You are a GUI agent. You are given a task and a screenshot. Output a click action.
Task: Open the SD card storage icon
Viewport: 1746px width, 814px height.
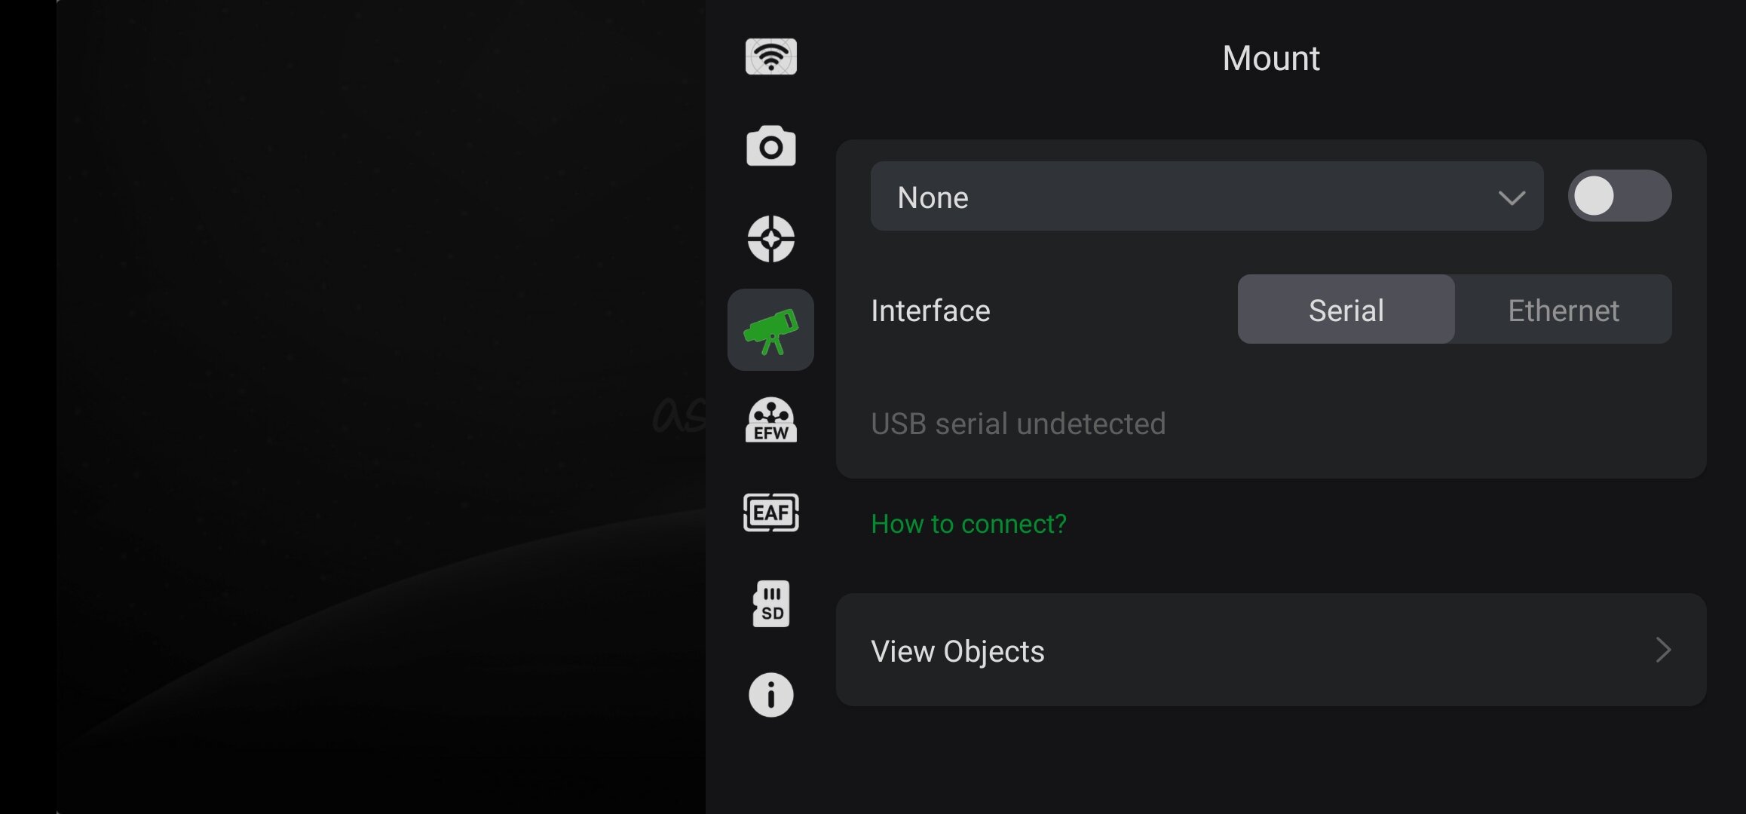[x=770, y=604]
